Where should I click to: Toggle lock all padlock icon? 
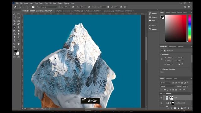pyautogui.click(x=176, y=90)
